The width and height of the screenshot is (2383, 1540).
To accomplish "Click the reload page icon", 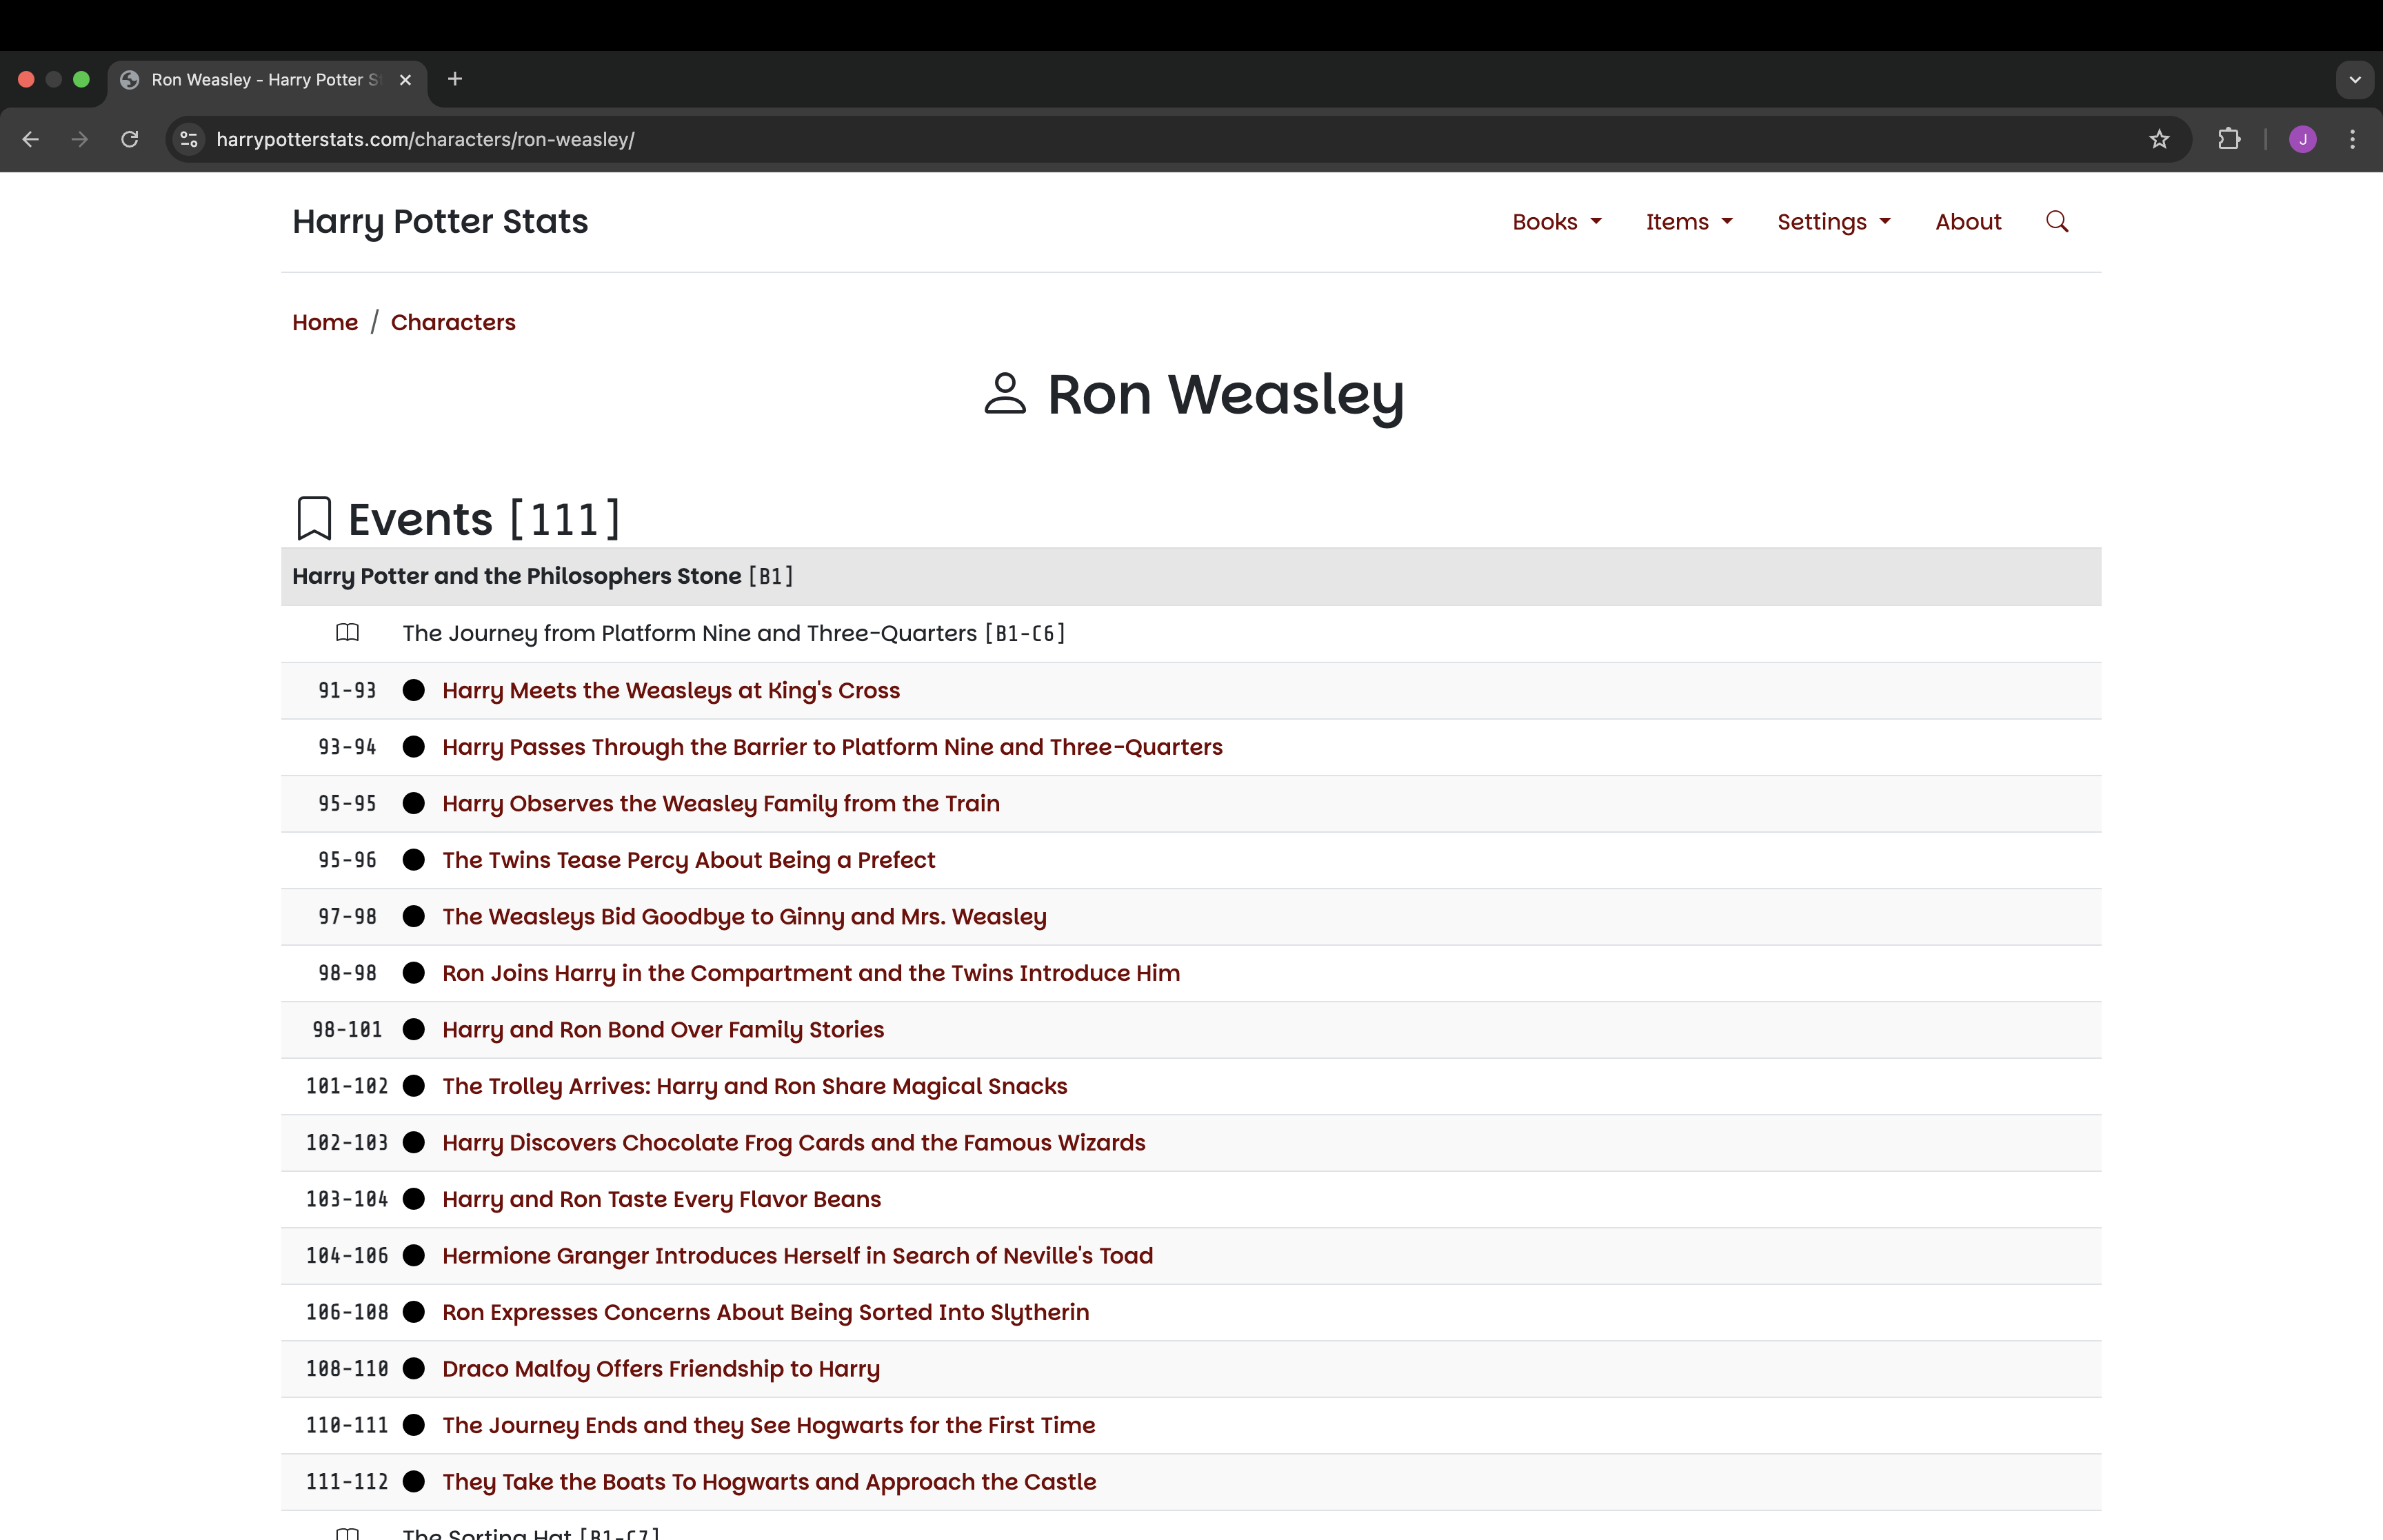I will (130, 139).
